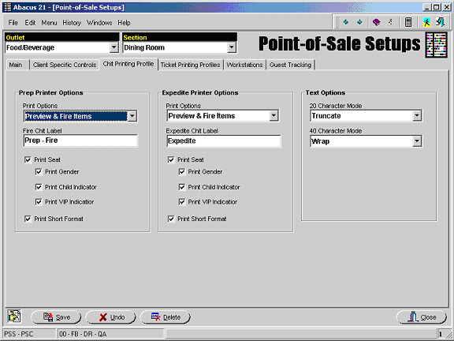This screenshot has height=341, width=454.
Task: Open the calculator toolbar icon
Action: (408, 22)
